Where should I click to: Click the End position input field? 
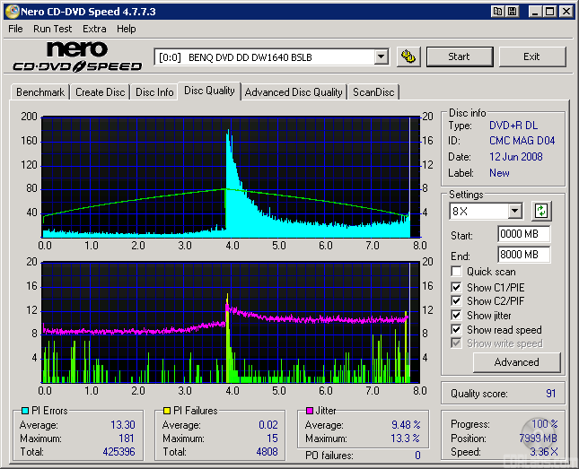(523, 255)
